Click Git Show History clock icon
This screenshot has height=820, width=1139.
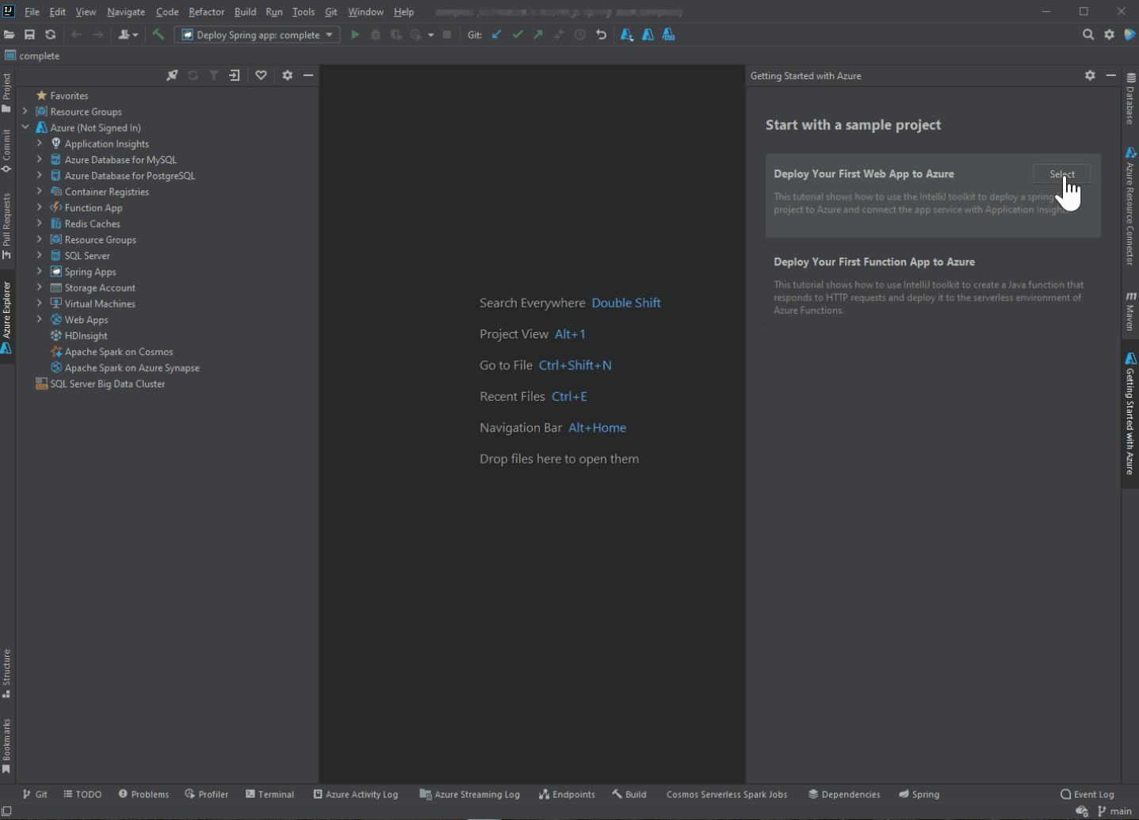580,35
